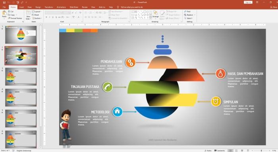Expand the Layout dropdown

click(37, 12)
